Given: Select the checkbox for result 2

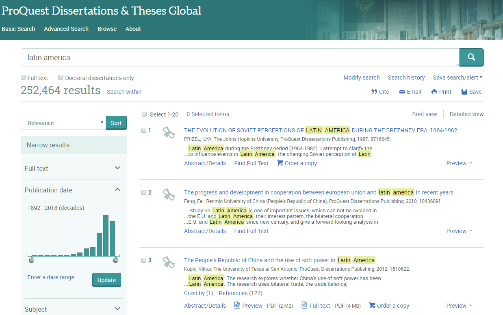Looking at the screenshot, I should [x=144, y=192].
